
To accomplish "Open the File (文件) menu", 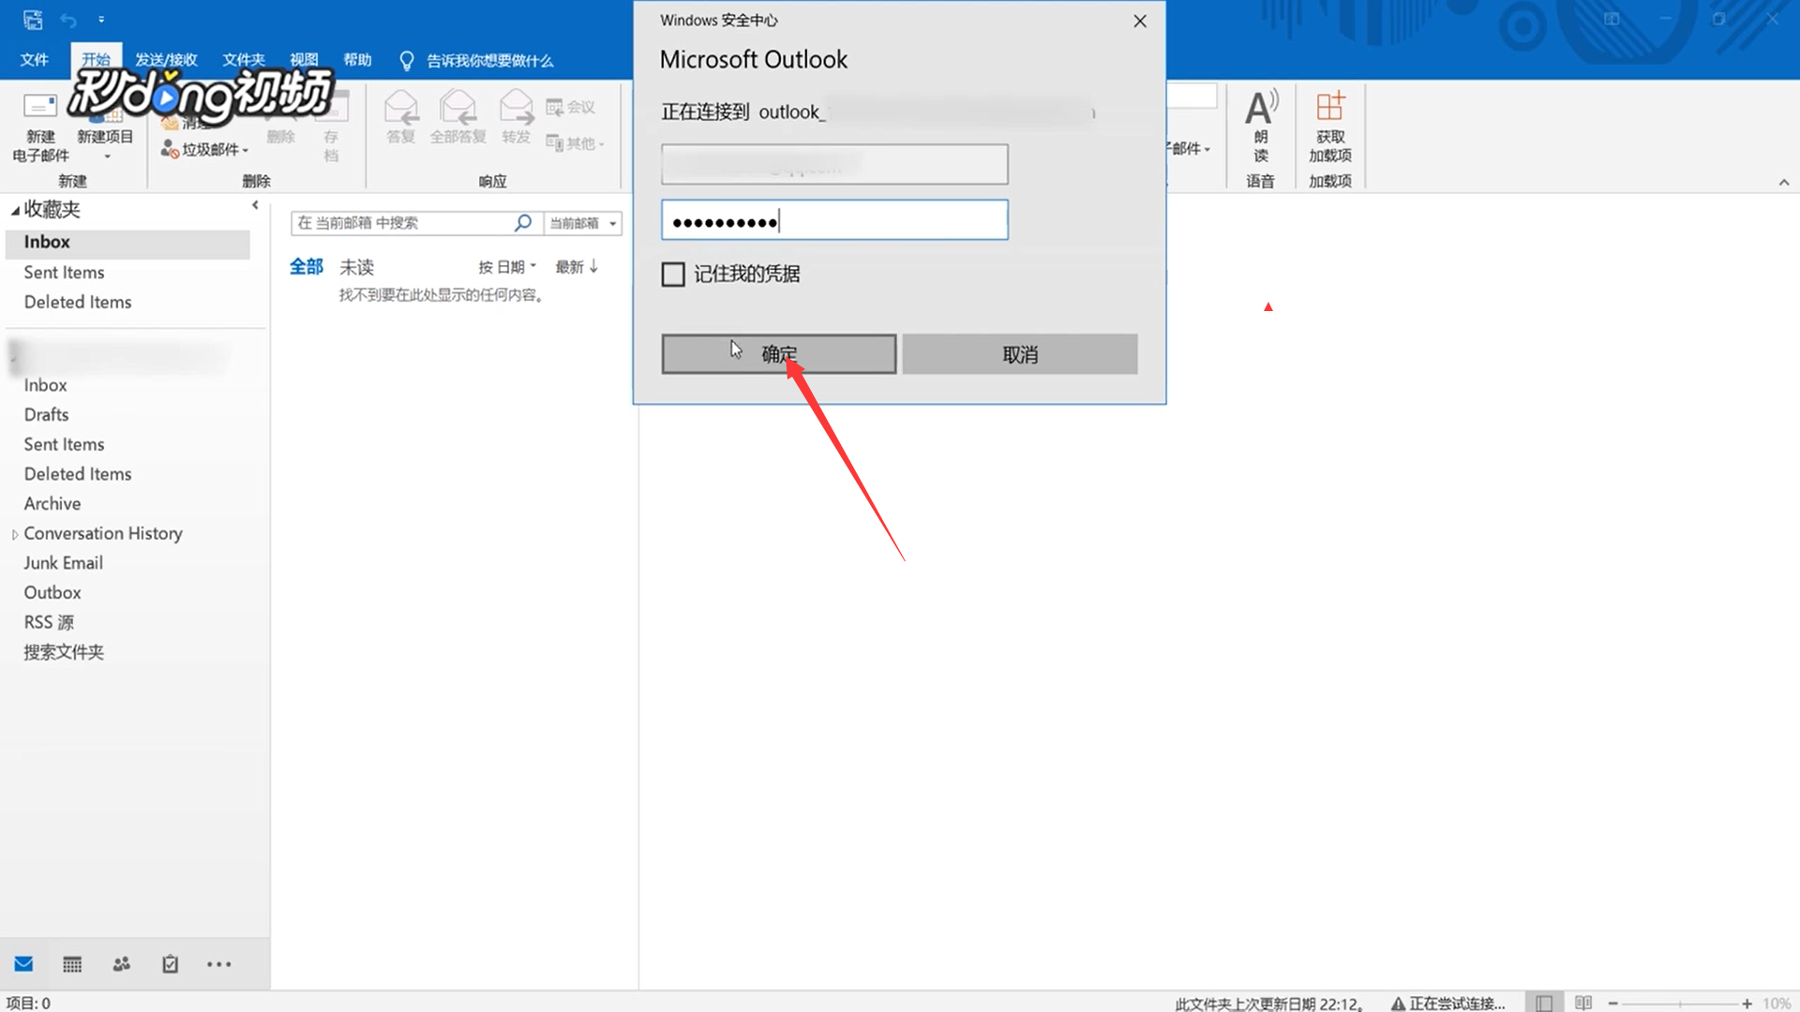I will 35,60.
